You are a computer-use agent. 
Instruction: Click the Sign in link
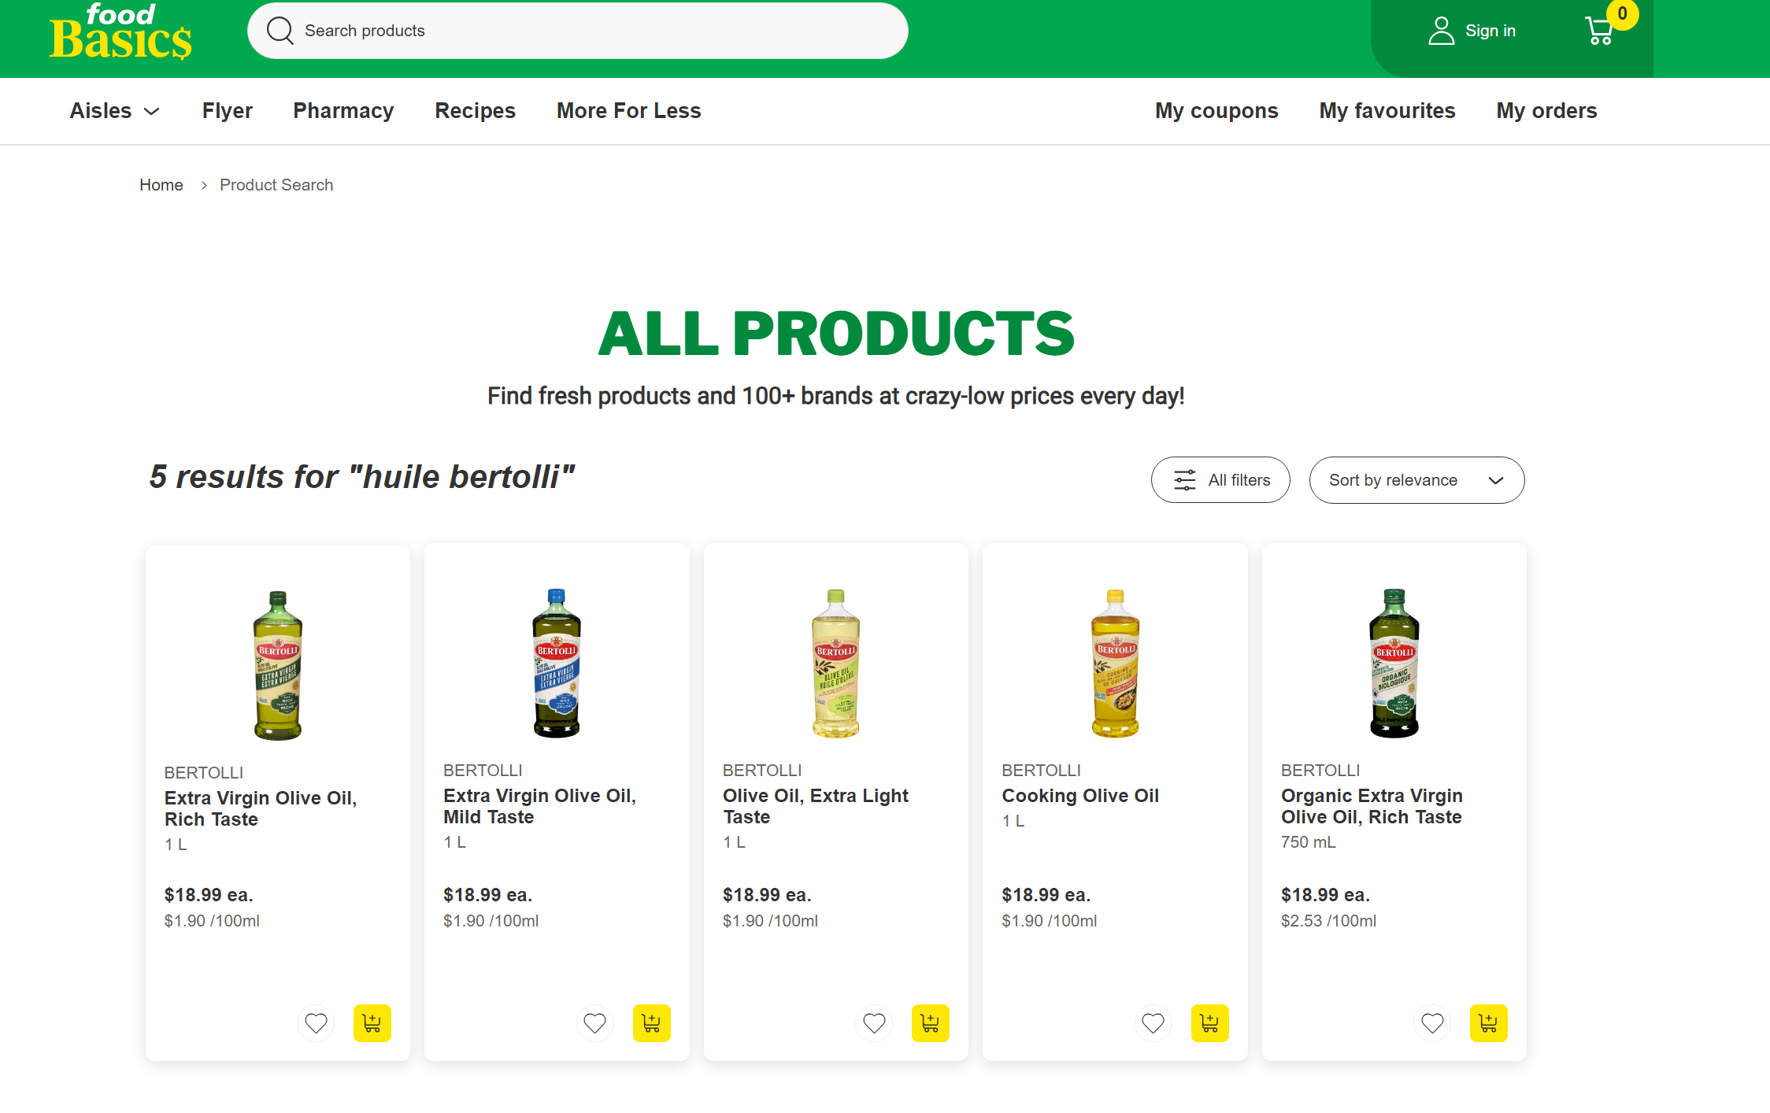click(x=1490, y=31)
